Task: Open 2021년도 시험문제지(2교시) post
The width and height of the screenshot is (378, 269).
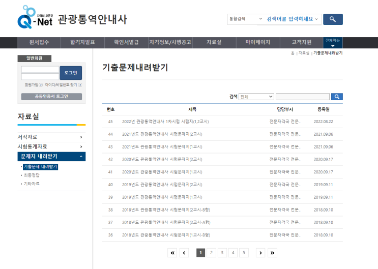Action: pyautogui.click(x=162, y=134)
